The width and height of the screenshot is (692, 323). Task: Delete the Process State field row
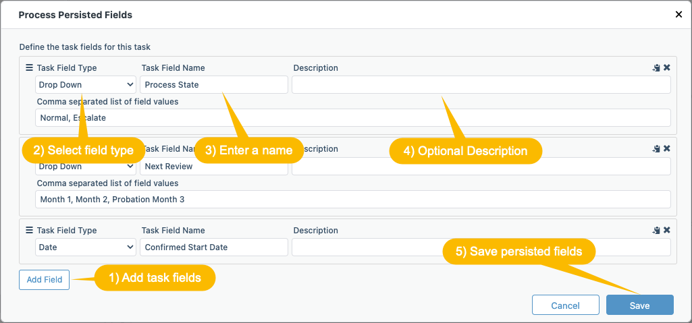(667, 68)
